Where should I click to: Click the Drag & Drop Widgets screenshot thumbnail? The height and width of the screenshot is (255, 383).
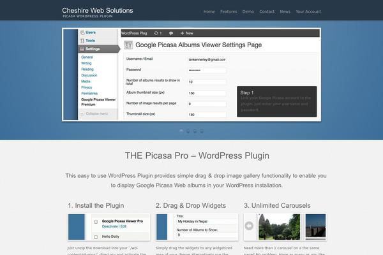(x=197, y=227)
